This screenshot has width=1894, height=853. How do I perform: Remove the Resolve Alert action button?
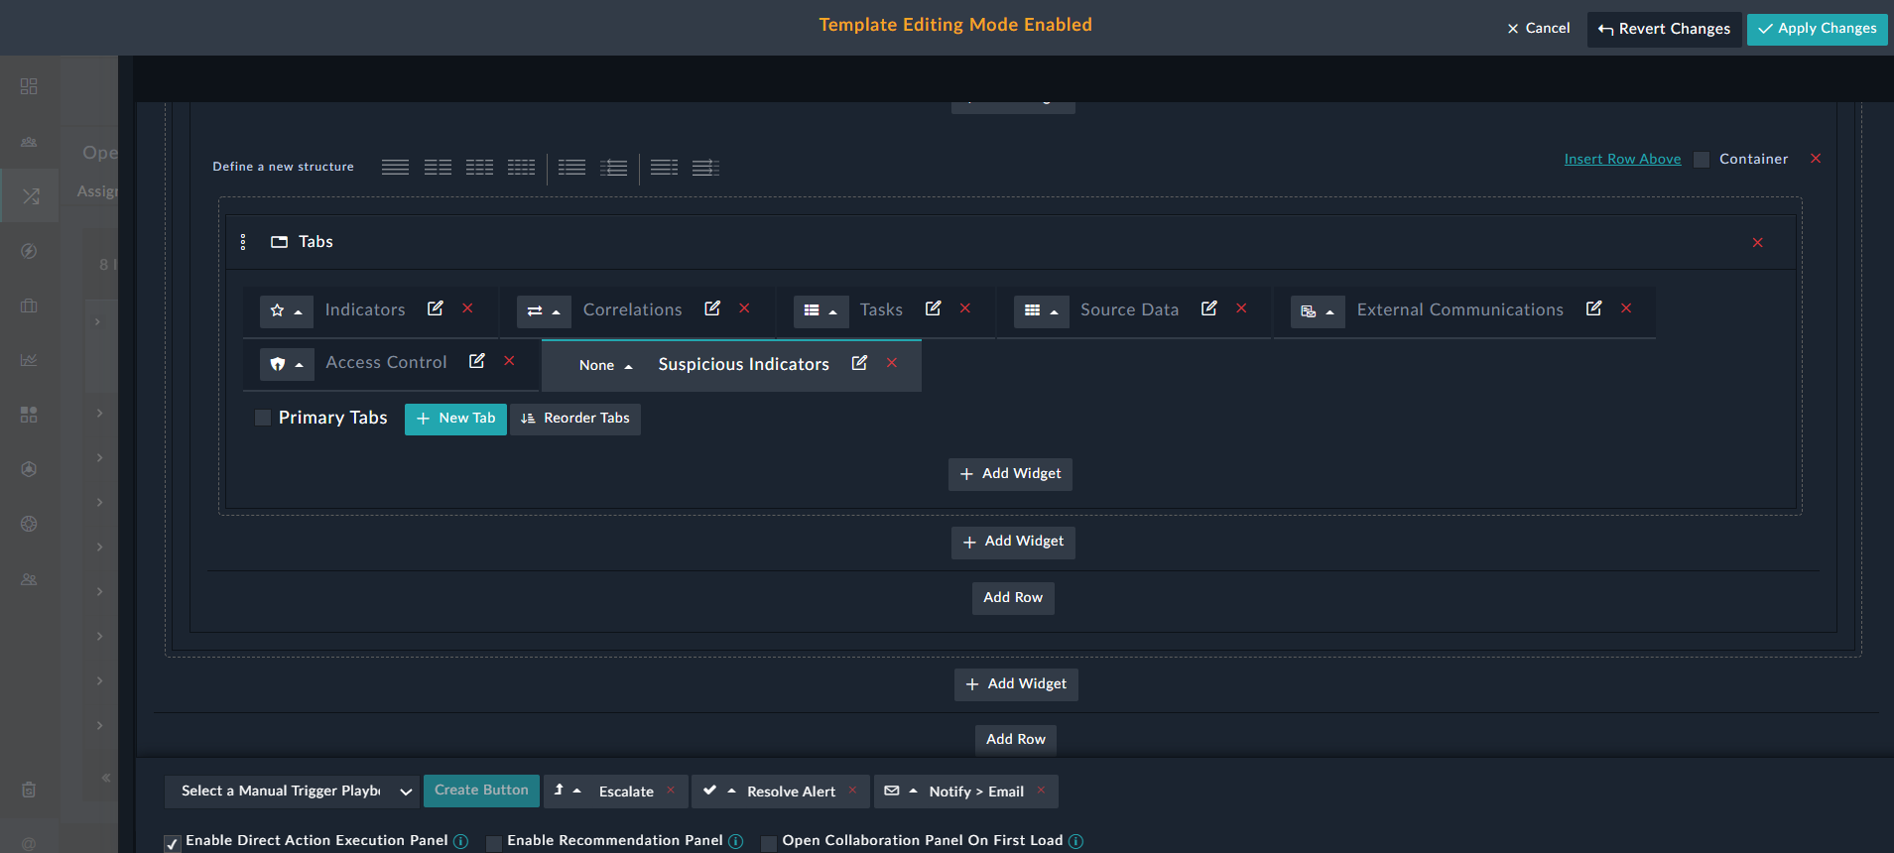[852, 790]
